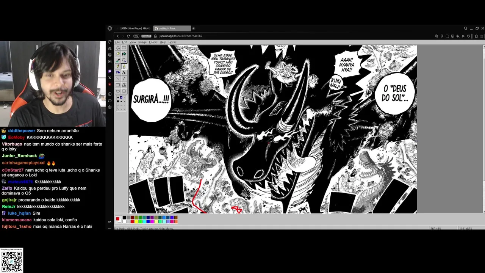Select the Eraser tool
This screenshot has width=485, height=273.
tap(118, 54)
